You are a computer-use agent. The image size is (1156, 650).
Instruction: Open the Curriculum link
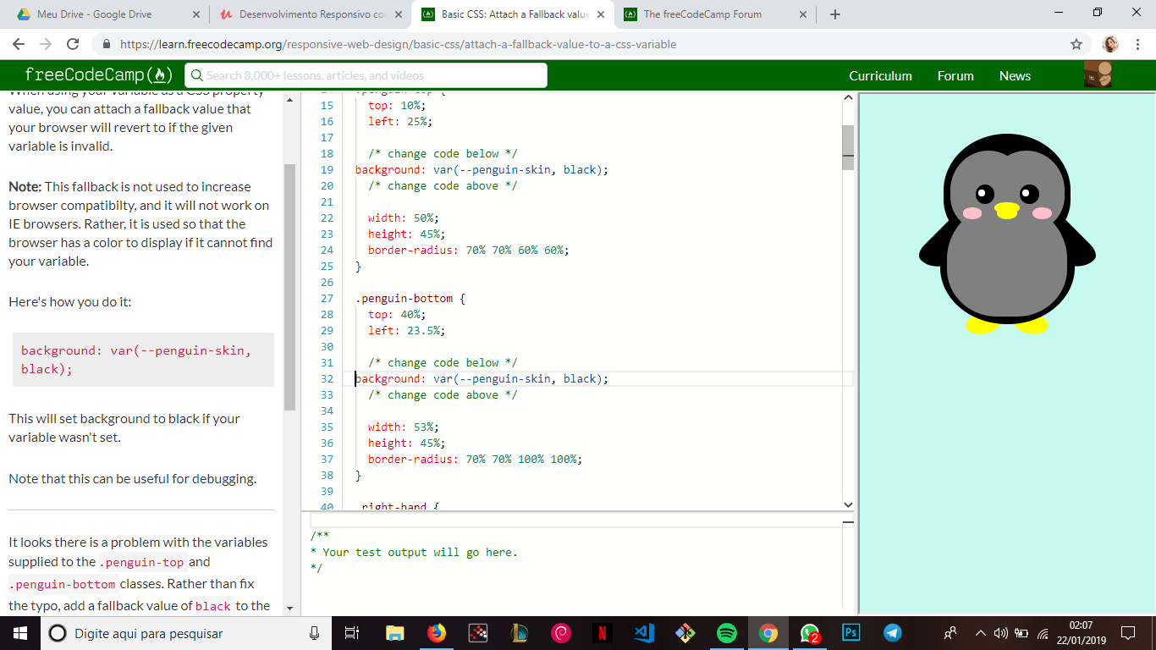(x=880, y=76)
